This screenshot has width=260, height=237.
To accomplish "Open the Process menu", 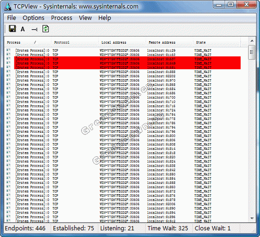I will point(61,18).
